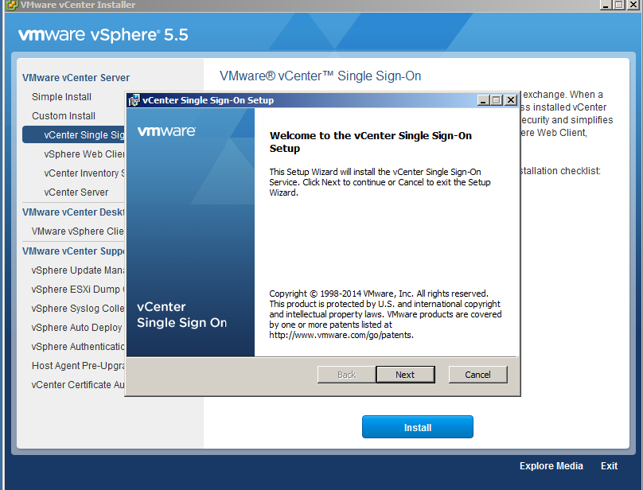This screenshot has height=490, width=643.
Task: Close the Single Sign-On Setup dialog
Action: [x=511, y=100]
